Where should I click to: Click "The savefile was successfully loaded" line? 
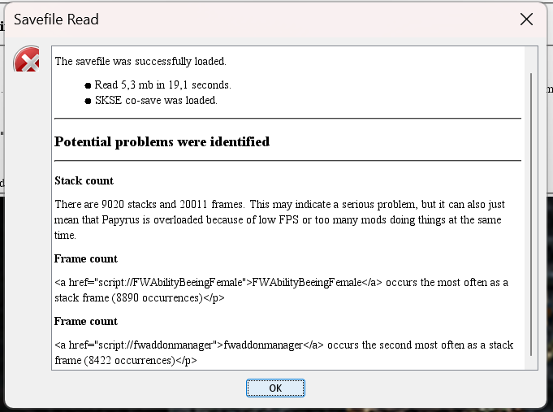(140, 62)
